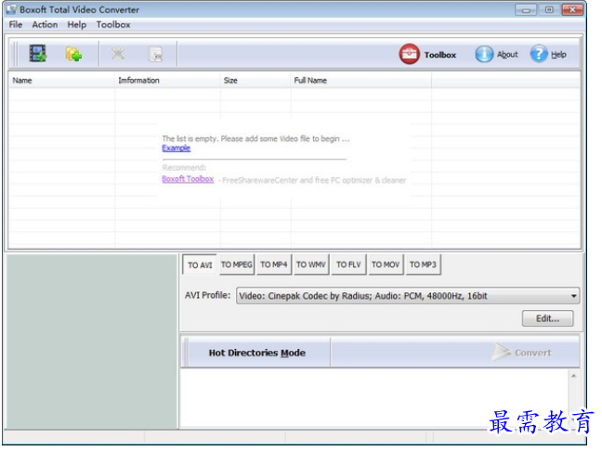Click the log panel scrollbar up arrow
The height and width of the screenshot is (451, 602).
[x=573, y=376]
